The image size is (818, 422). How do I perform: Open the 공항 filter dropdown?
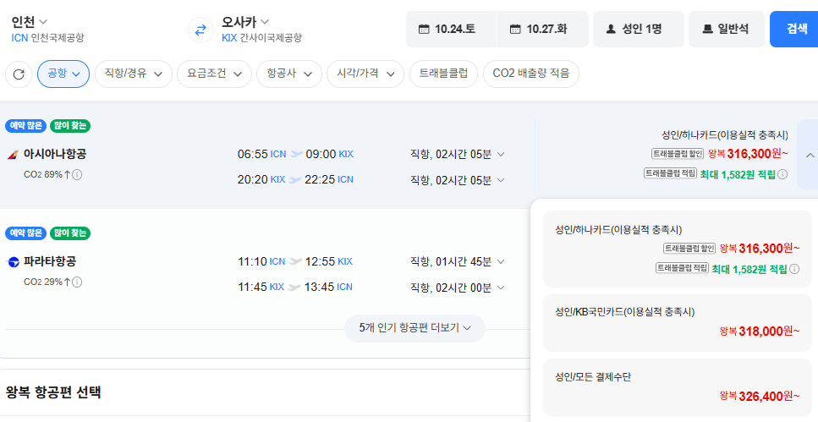(63, 74)
